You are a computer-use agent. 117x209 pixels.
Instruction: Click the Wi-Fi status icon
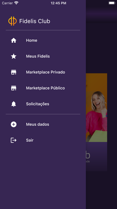(16, 3)
